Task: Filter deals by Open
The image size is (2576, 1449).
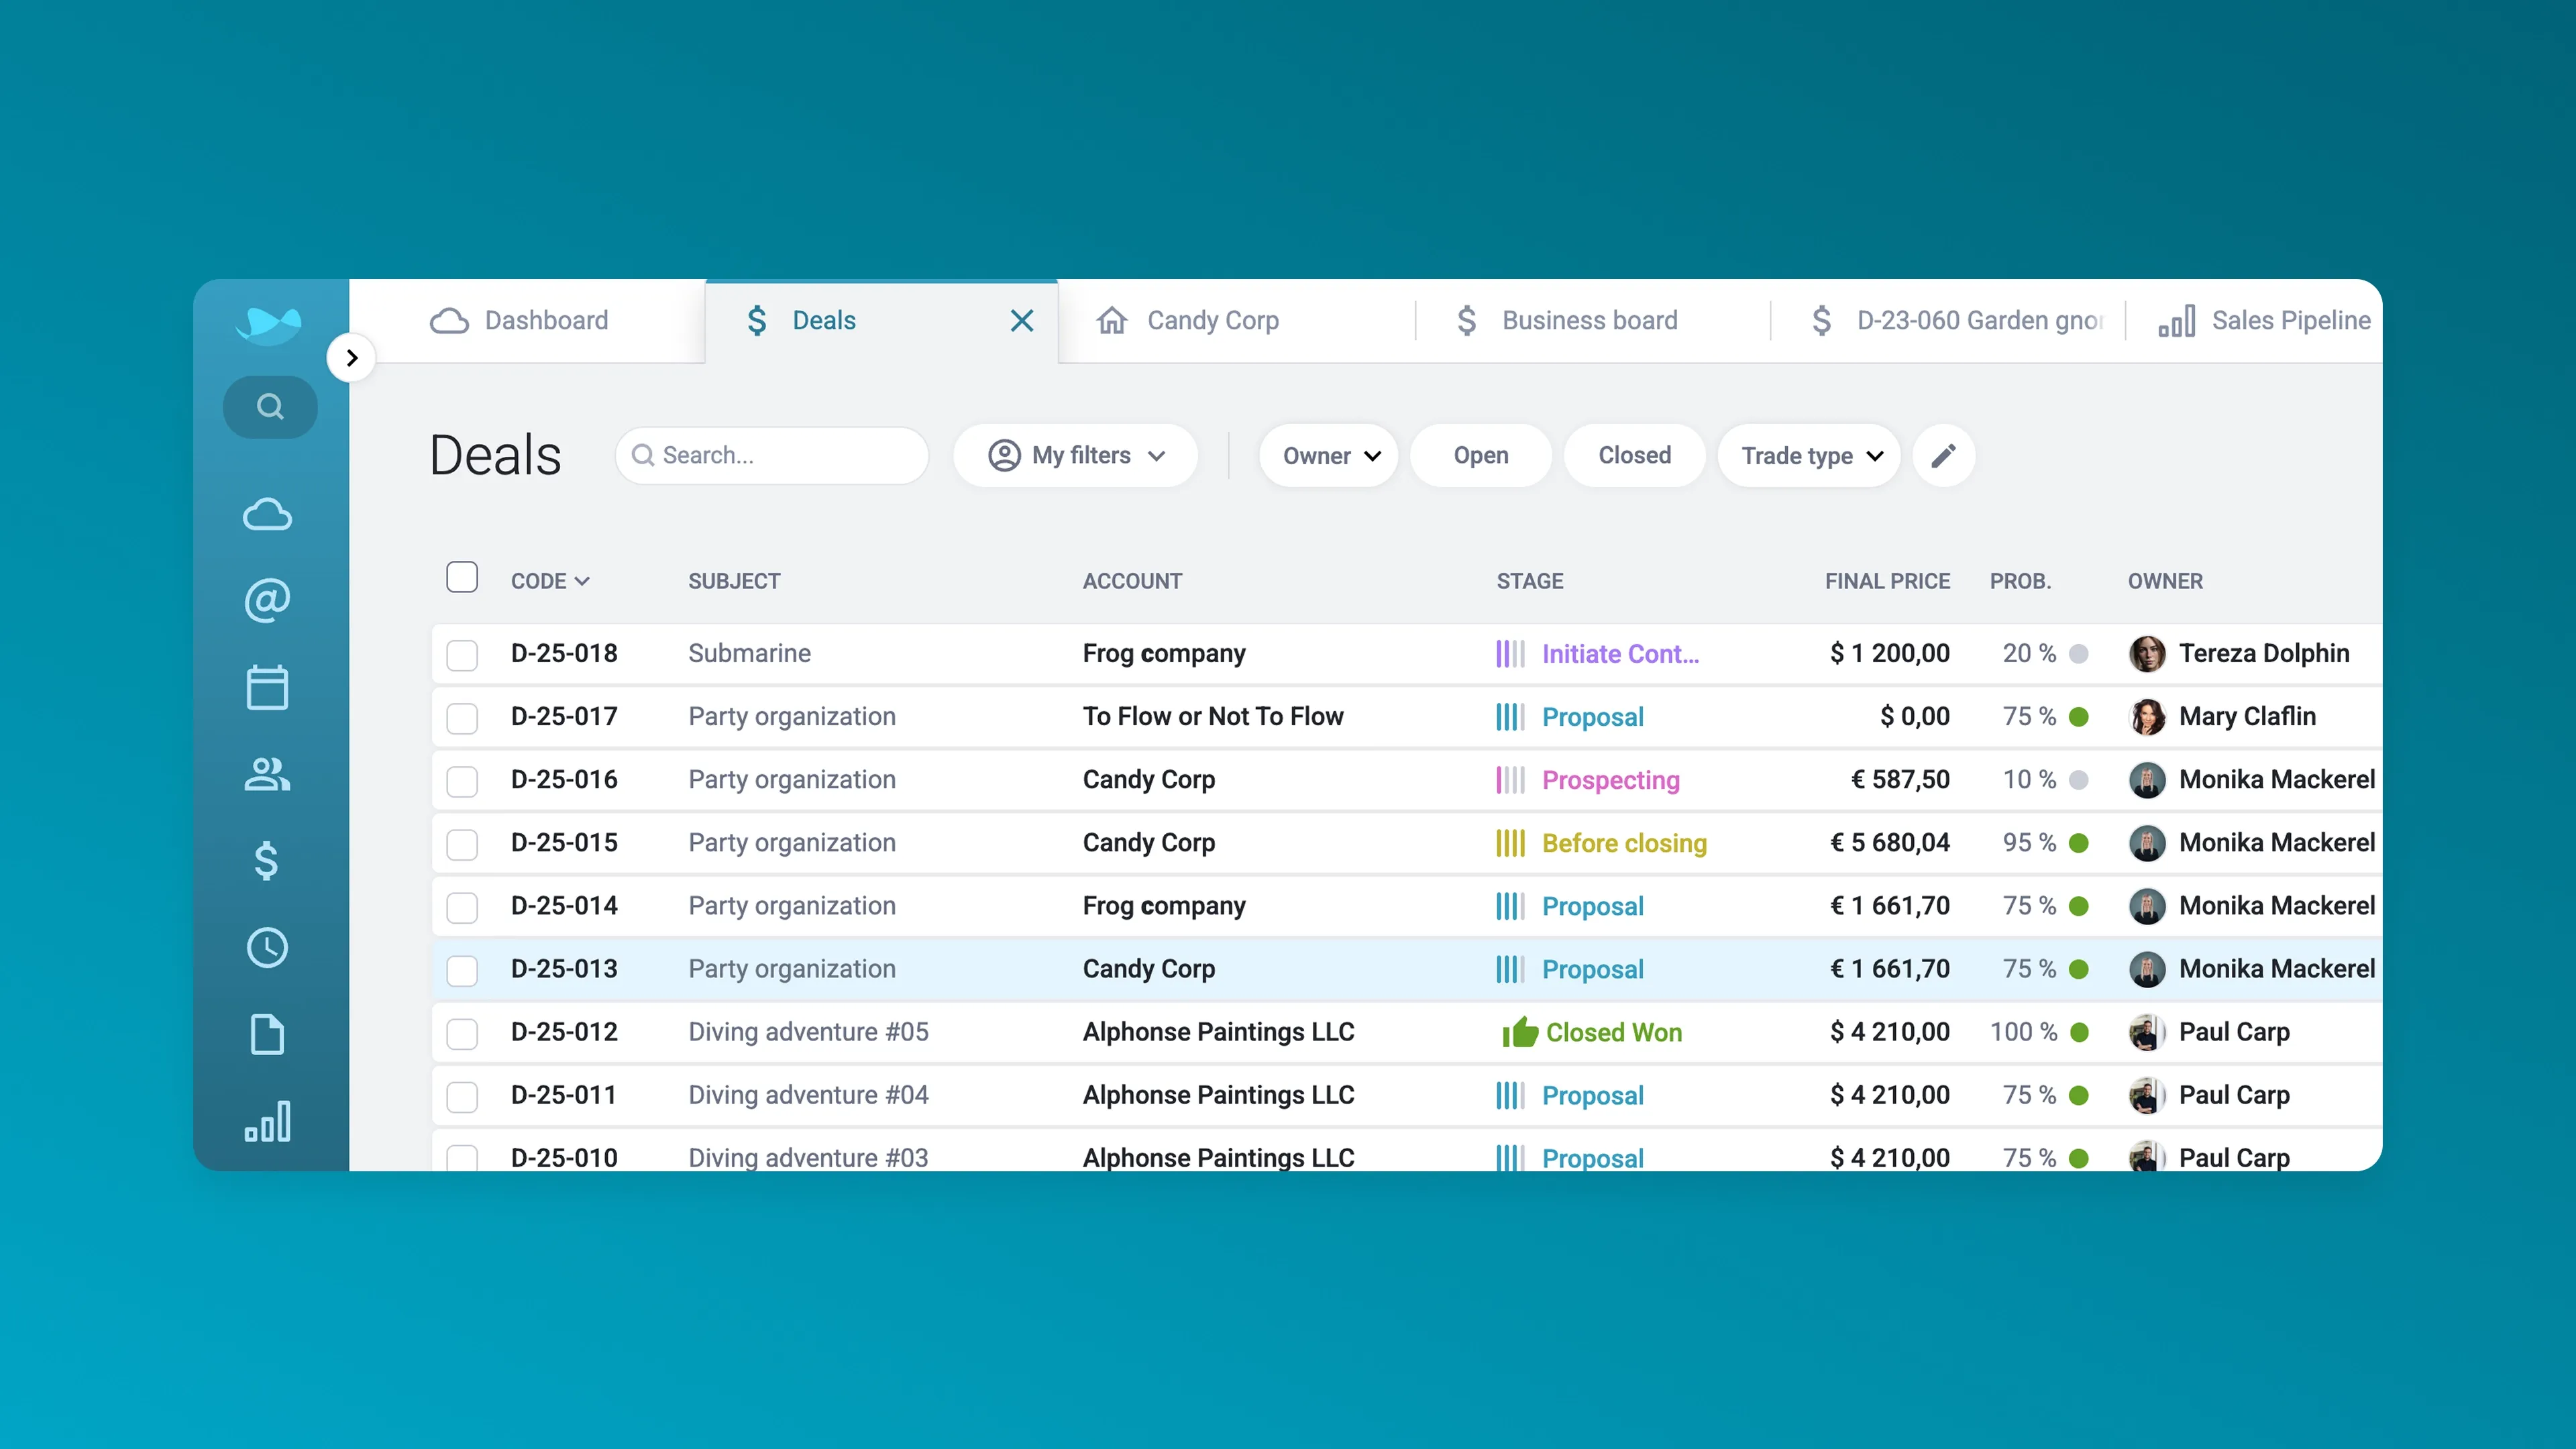Action: point(1481,456)
